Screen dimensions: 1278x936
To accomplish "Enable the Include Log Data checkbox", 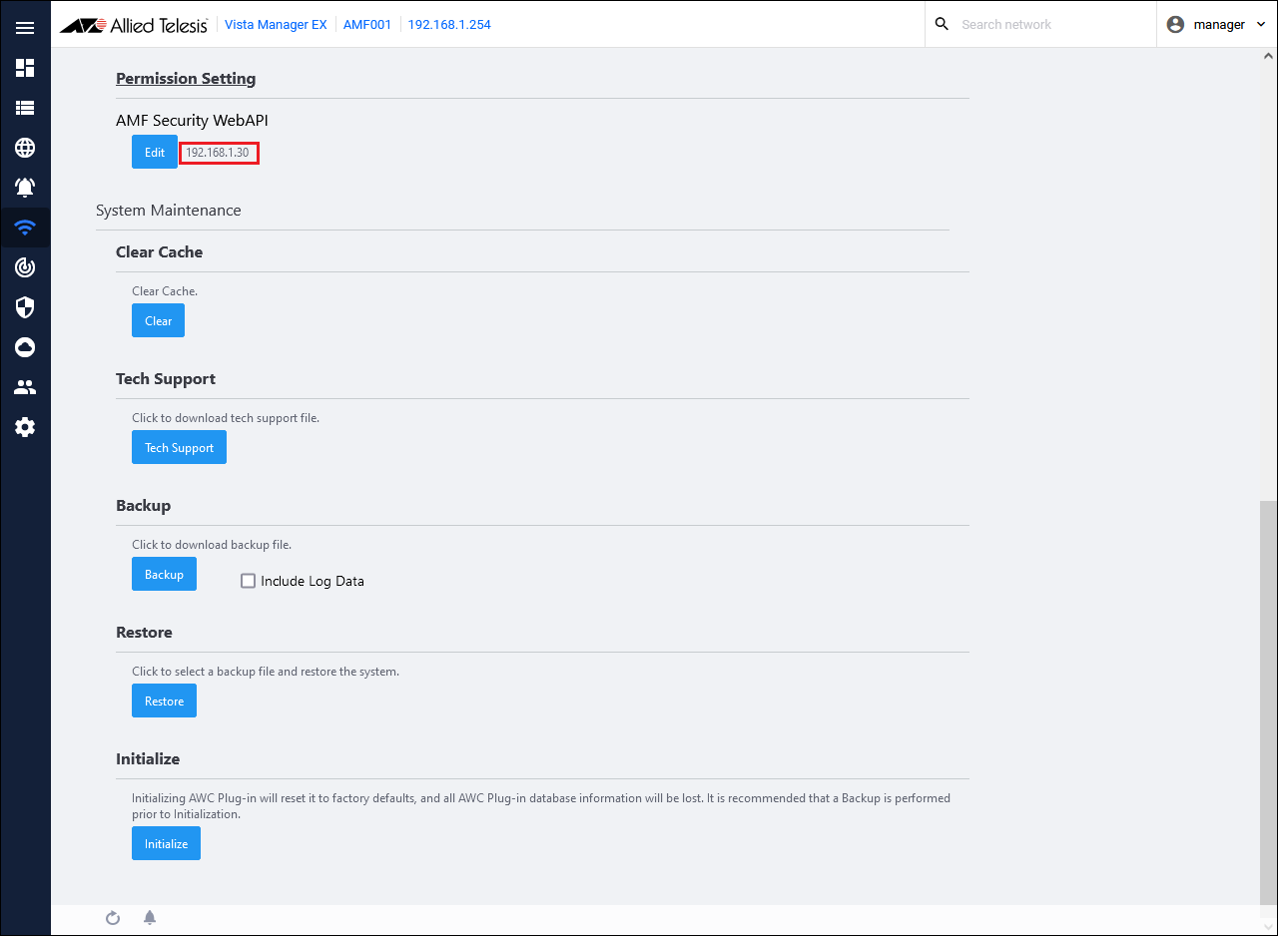I will [249, 581].
